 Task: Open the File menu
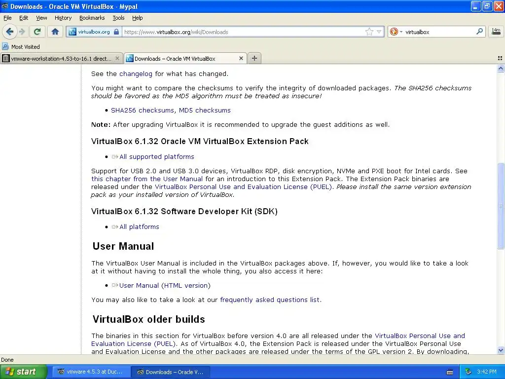click(x=7, y=18)
